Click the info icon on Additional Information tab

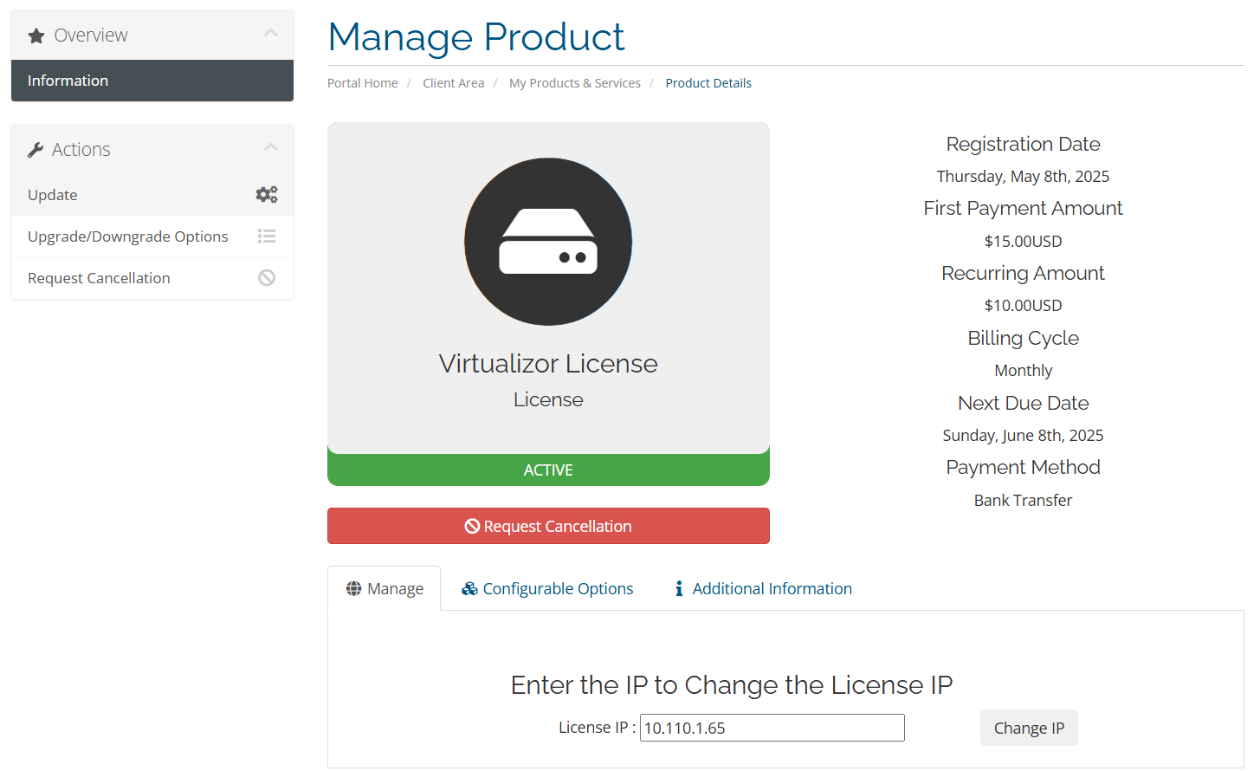(679, 588)
